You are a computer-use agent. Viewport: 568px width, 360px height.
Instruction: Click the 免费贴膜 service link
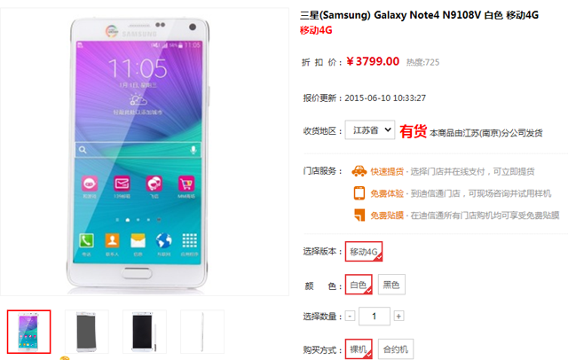click(387, 215)
